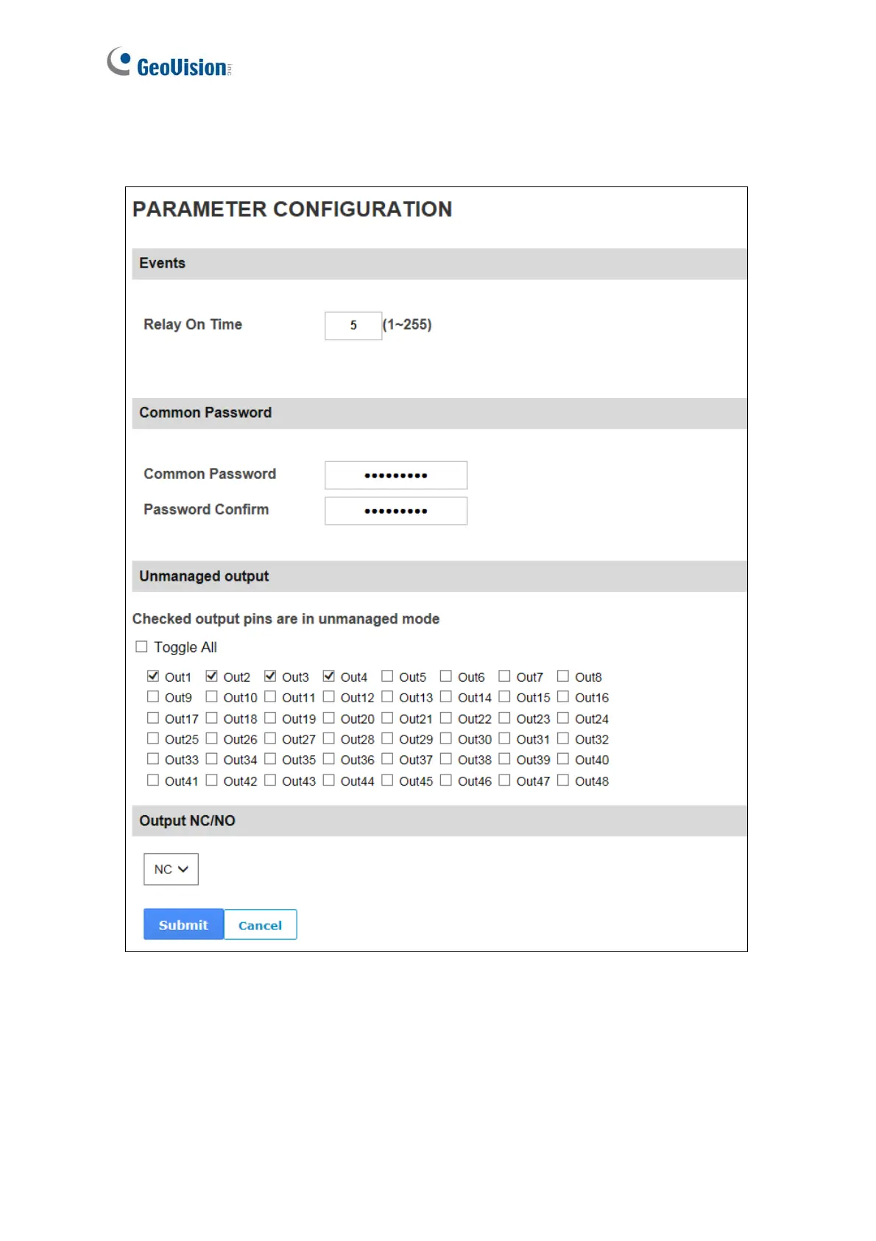Click the Submit button
The height and width of the screenshot is (1241, 876).
point(183,924)
